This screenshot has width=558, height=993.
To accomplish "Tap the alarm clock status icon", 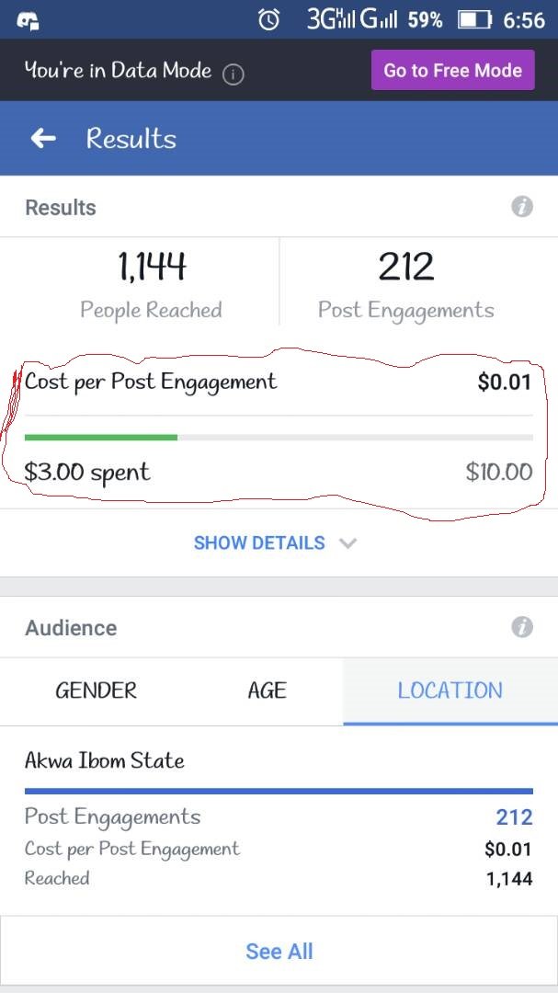I will click(x=268, y=19).
